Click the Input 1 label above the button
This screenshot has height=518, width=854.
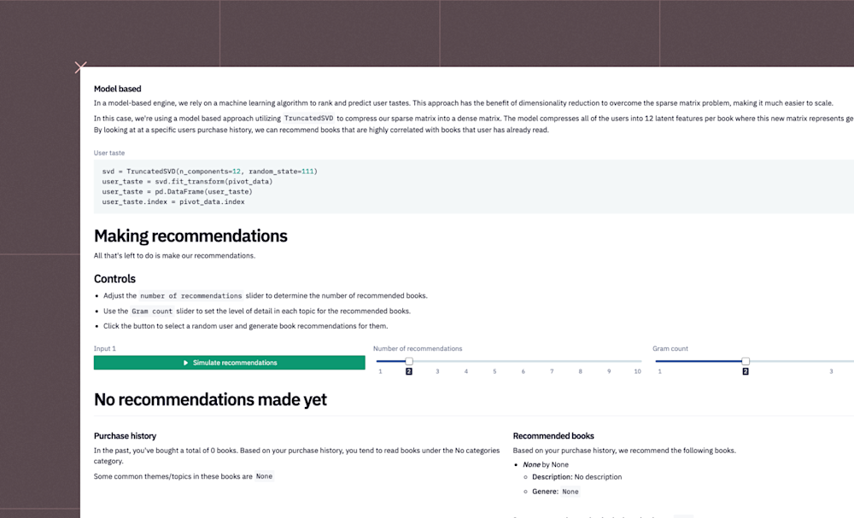click(104, 348)
